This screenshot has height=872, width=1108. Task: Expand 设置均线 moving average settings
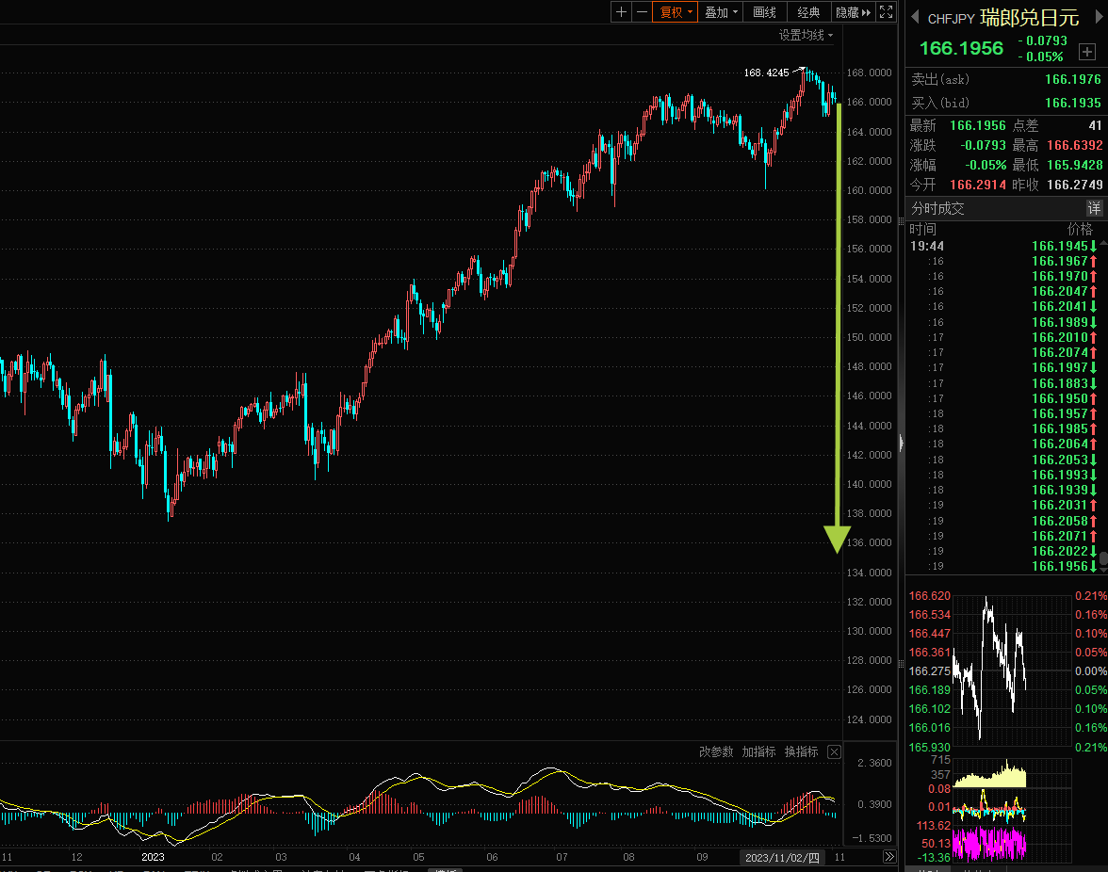pos(806,35)
